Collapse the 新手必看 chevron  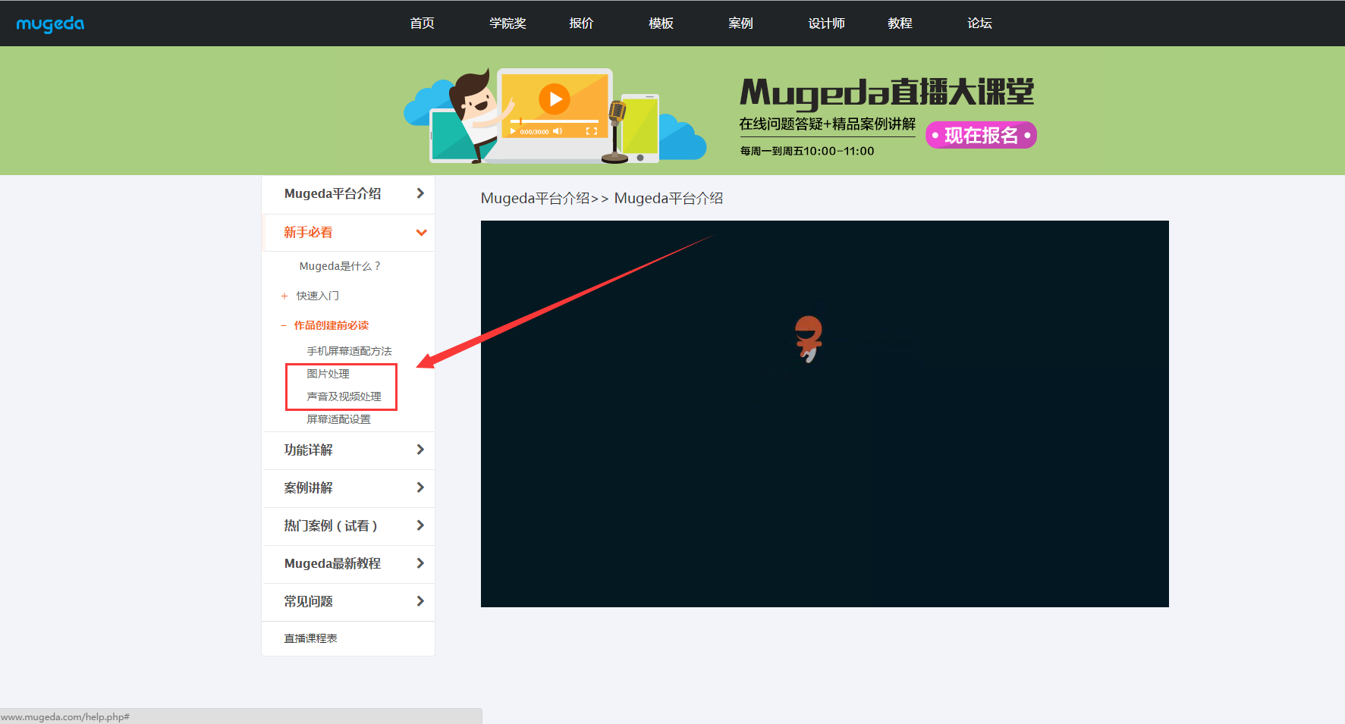pos(421,233)
